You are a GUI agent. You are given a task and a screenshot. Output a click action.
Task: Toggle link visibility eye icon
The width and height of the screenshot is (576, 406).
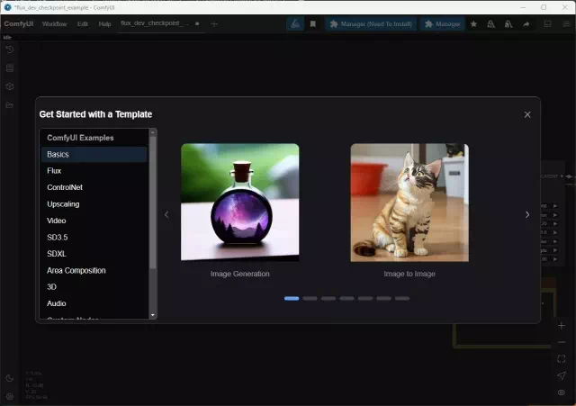click(561, 392)
